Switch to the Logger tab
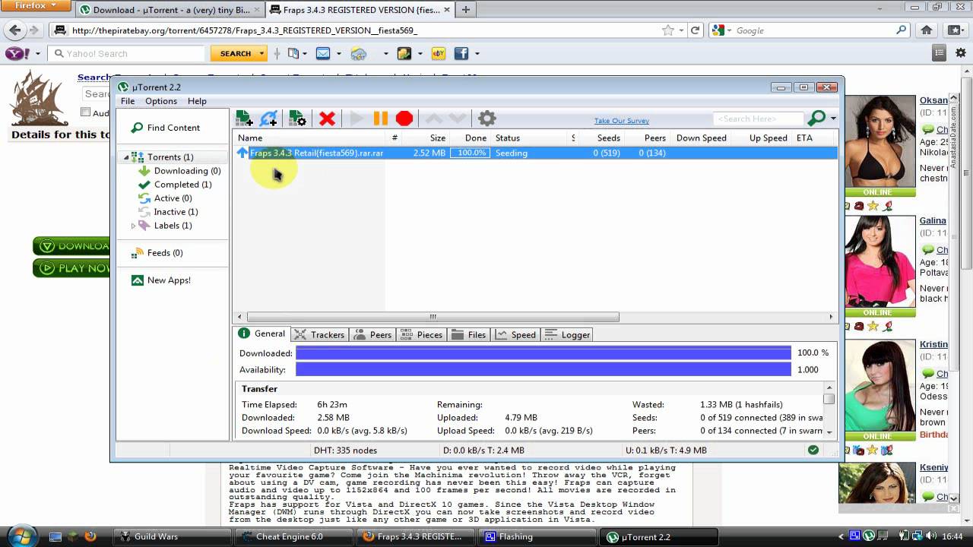The width and height of the screenshot is (973, 547). point(567,334)
